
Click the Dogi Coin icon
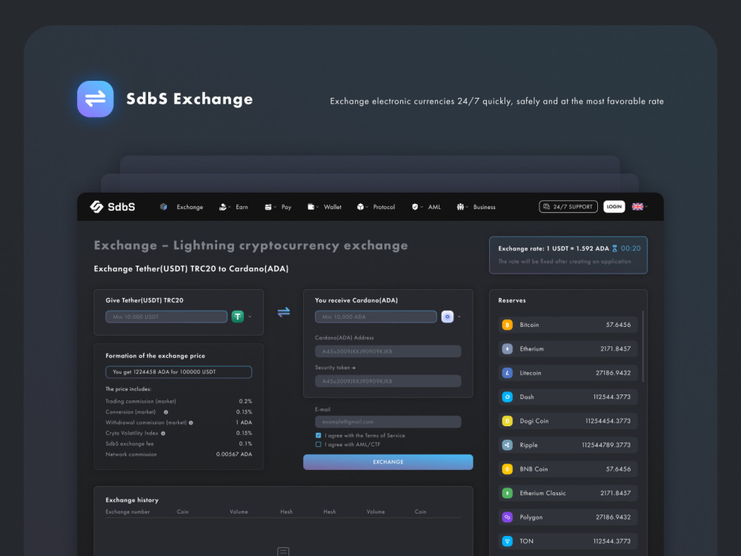tap(507, 421)
